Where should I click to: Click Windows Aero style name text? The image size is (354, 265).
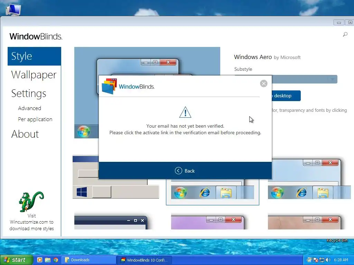(x=253, y=57)
